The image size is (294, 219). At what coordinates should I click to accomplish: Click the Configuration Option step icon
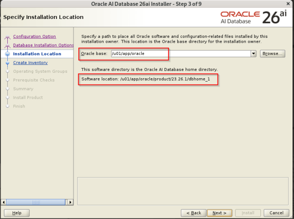(x=7, y=37)
